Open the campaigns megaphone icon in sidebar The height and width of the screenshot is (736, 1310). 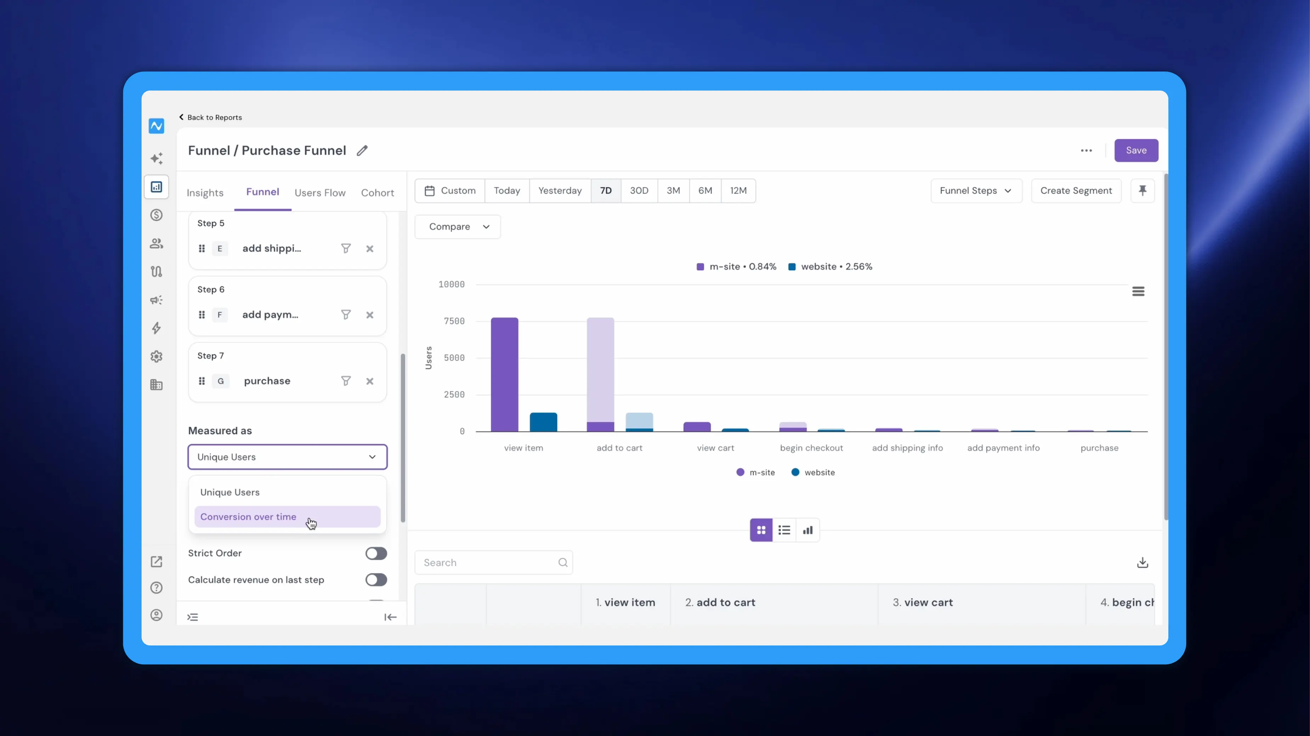156,300
